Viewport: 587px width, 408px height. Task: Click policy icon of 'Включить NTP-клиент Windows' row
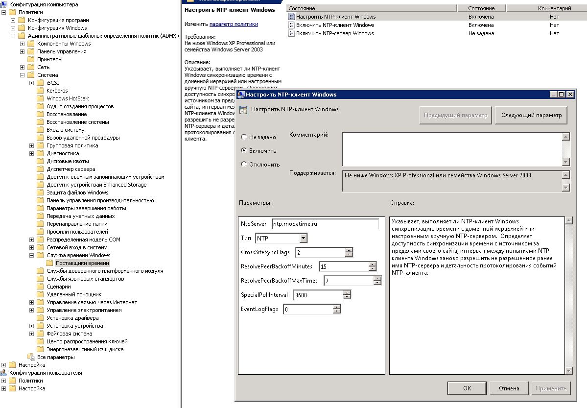[x=291, y=24]
